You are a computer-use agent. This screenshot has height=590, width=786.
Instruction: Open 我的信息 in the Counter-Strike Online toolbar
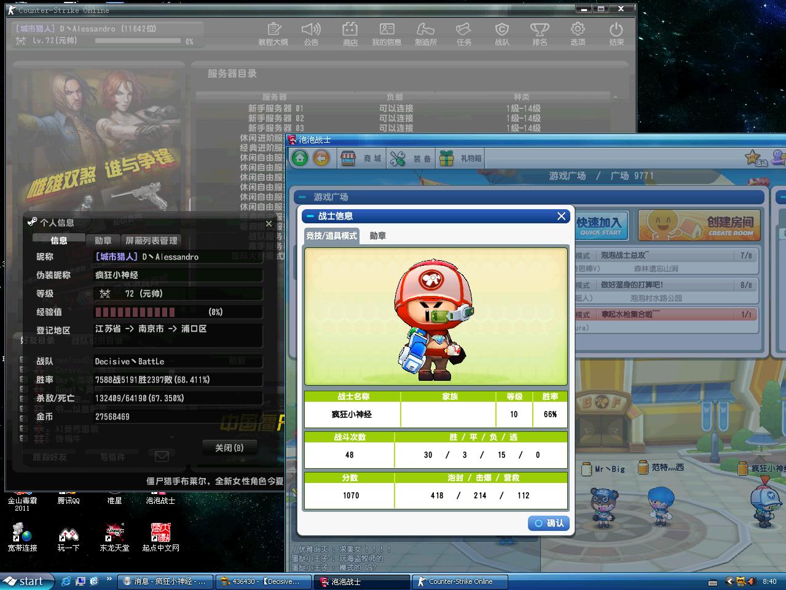387,34
